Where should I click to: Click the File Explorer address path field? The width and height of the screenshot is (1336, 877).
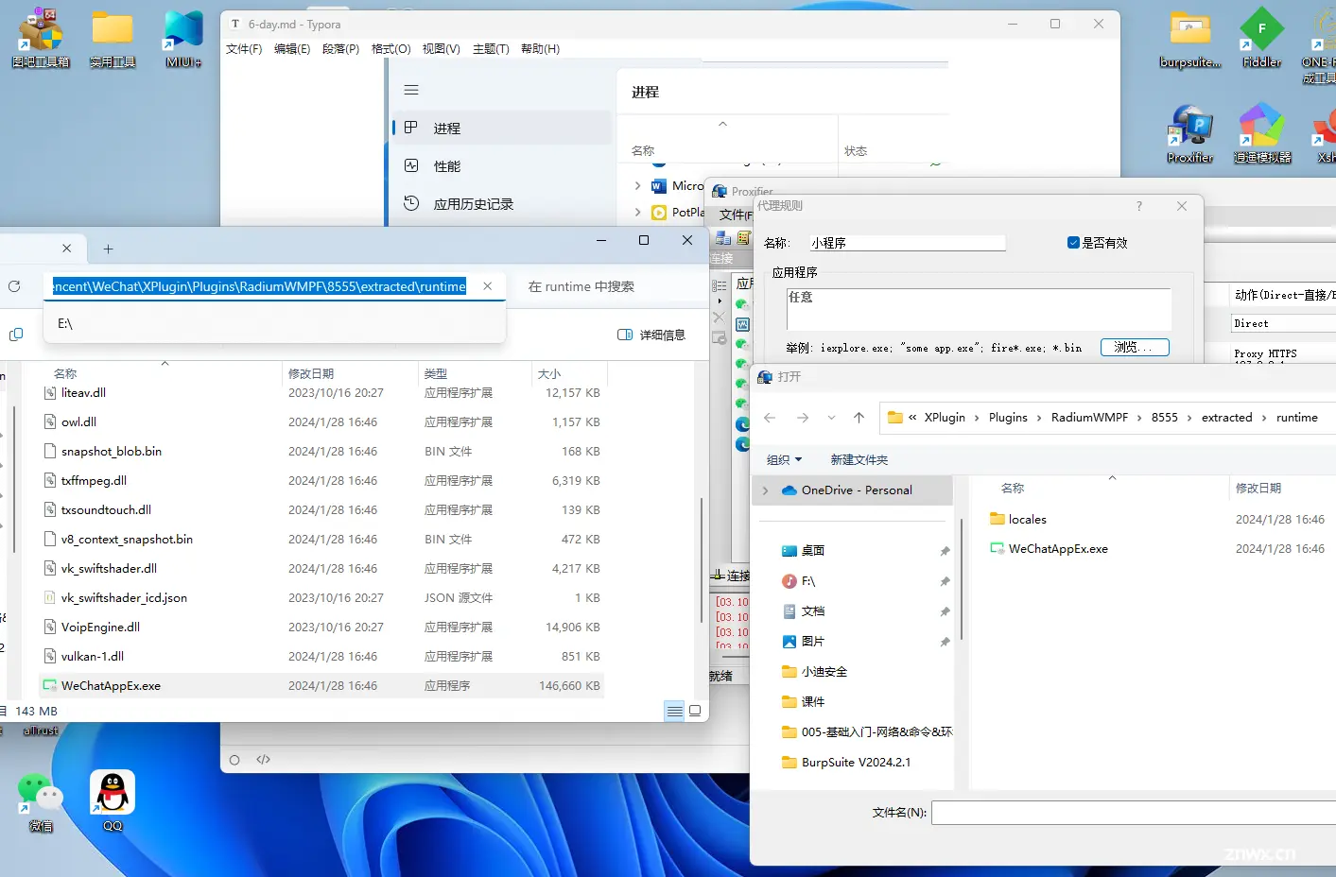coord(259,286)
